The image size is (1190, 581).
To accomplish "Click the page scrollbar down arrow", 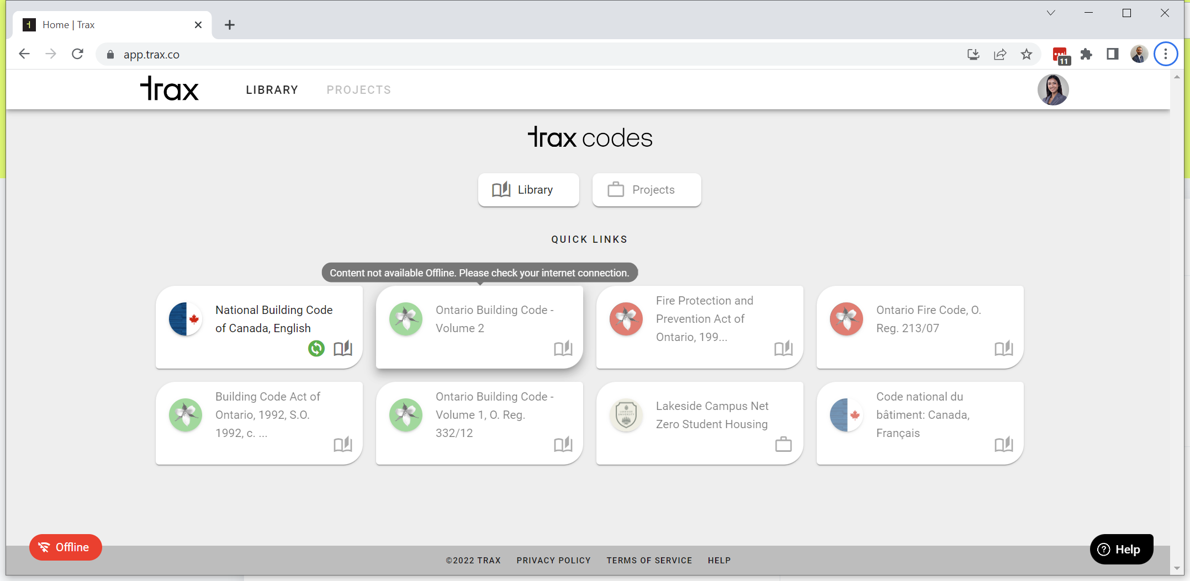I will 1177,568.
